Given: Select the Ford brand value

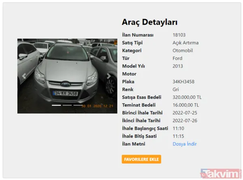Looking at the screenshot, I should tap(177, 58).
